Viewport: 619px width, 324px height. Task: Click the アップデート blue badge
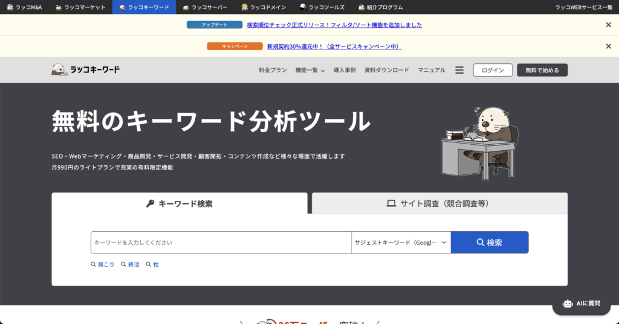215,25
